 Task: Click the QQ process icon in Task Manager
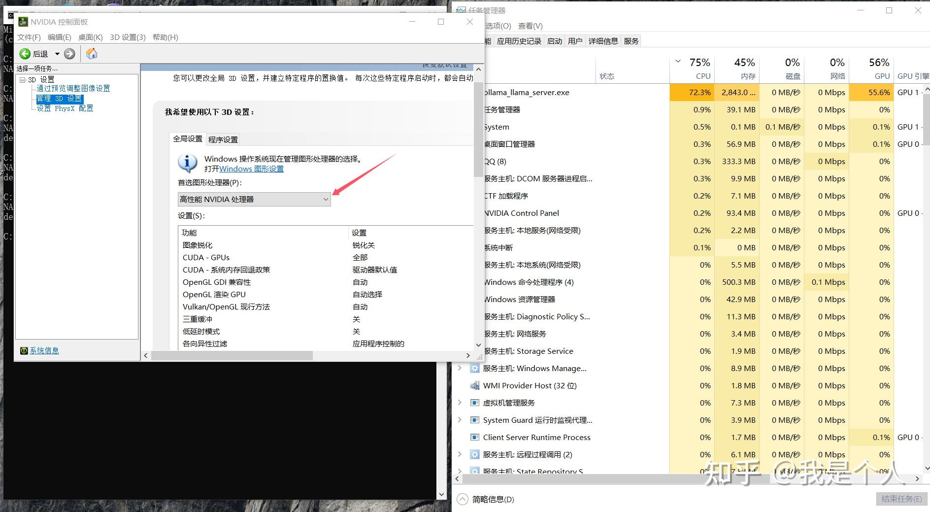coord(474,161)
